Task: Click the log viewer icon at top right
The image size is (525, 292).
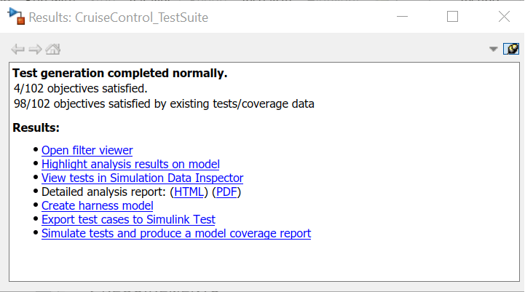Action: click(511, 49)
